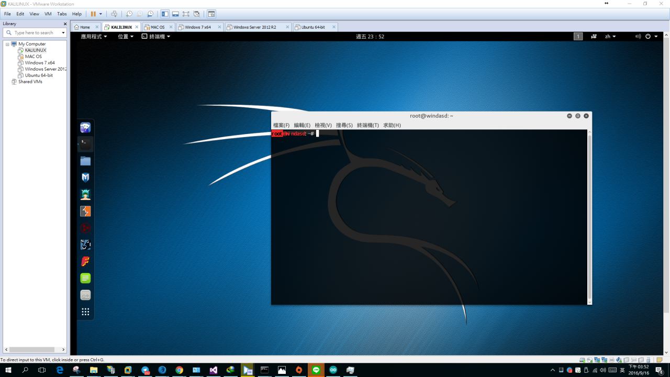This screenshot has width=670, height=377.
Task: Open terminal 終端機(T) menu
Action: click(368, 125)
